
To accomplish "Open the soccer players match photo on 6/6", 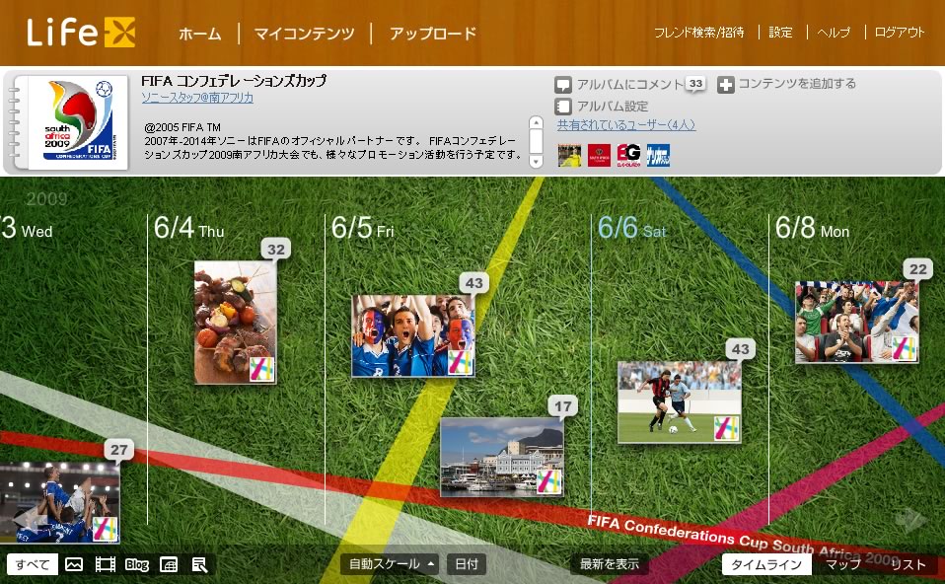I will (x=680, y=401).
